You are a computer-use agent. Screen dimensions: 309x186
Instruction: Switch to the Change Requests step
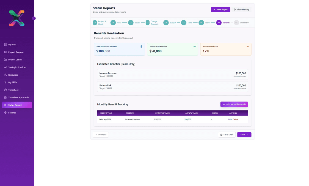pos(147,23)
